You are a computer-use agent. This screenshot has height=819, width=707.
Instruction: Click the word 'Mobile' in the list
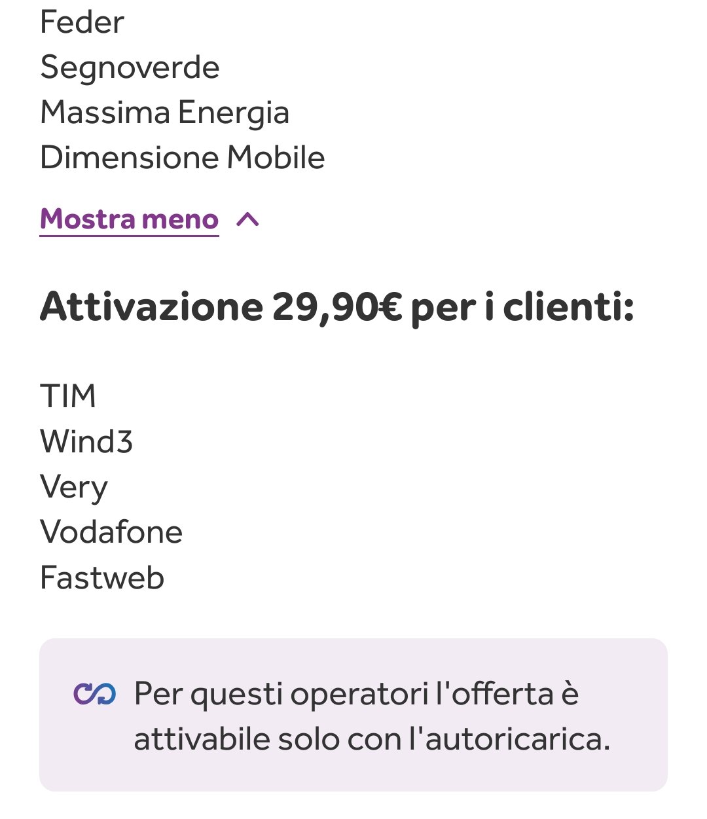276,158
